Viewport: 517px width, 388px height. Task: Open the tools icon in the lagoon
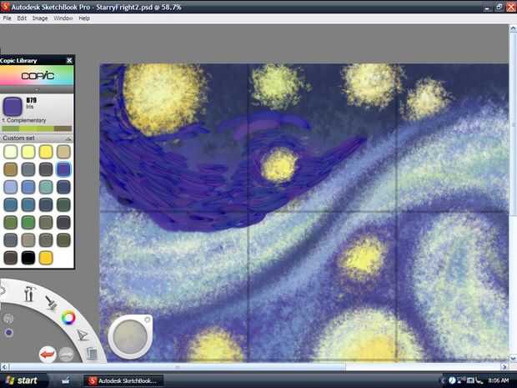(x=29, y=294)
